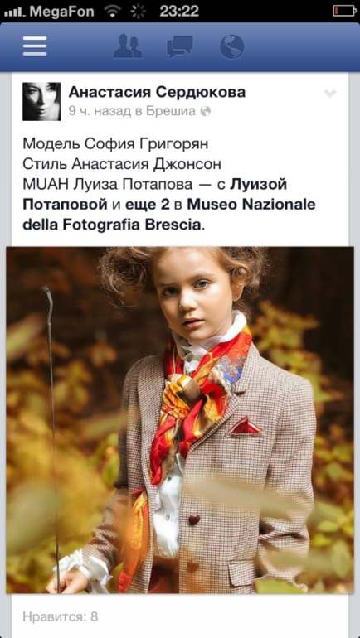Image resolution: width=360 pixels, height=638 pixels.
Task: Expand the post options chevron
Action: point(330,94)
